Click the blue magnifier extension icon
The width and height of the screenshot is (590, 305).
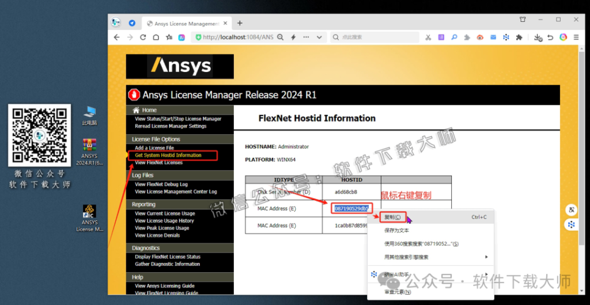coord(454,37)
